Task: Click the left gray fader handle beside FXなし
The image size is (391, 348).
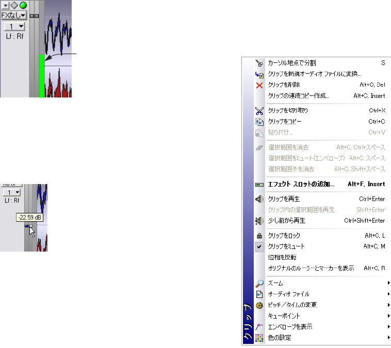Action: 32,16
